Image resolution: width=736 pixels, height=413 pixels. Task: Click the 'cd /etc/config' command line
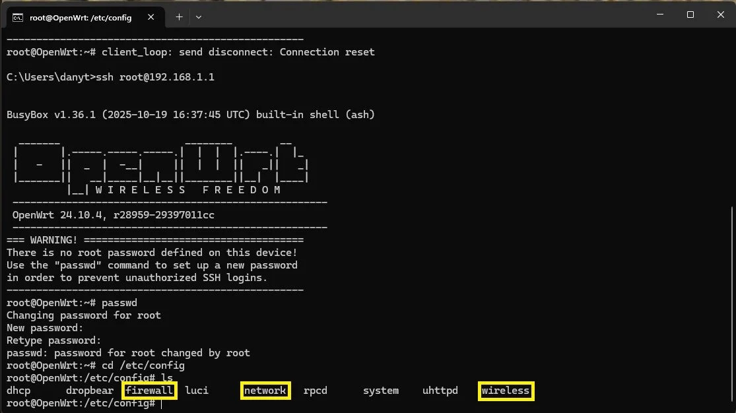point(95,365)
